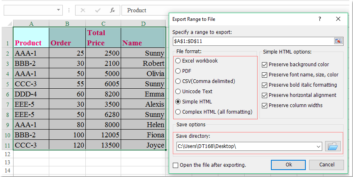Click cell with value 2500
353x177 pixels.
click(x=103, y=53)
